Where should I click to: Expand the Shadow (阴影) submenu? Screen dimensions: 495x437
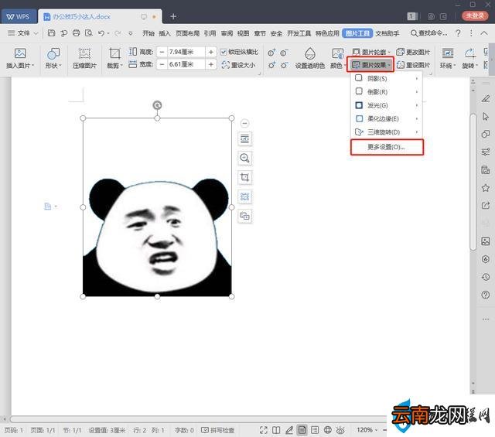coord(387,78)
